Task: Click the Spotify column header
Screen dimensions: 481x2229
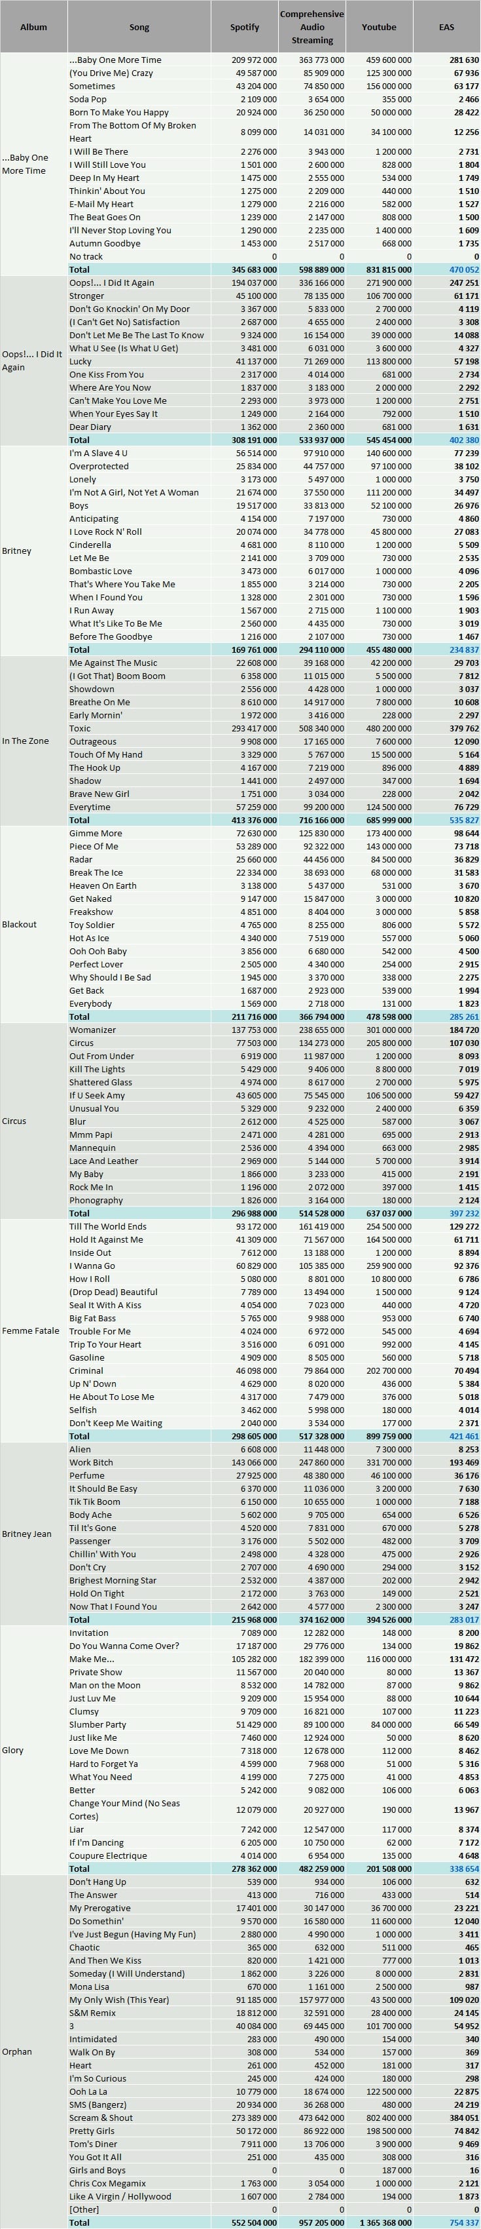Action: tap(244, 27)
